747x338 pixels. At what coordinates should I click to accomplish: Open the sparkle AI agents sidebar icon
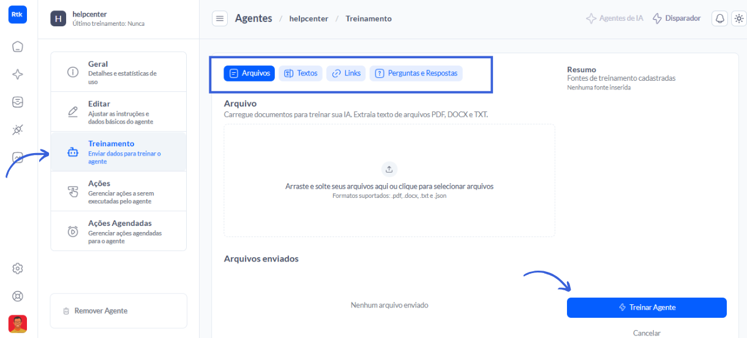pos(18,75)
